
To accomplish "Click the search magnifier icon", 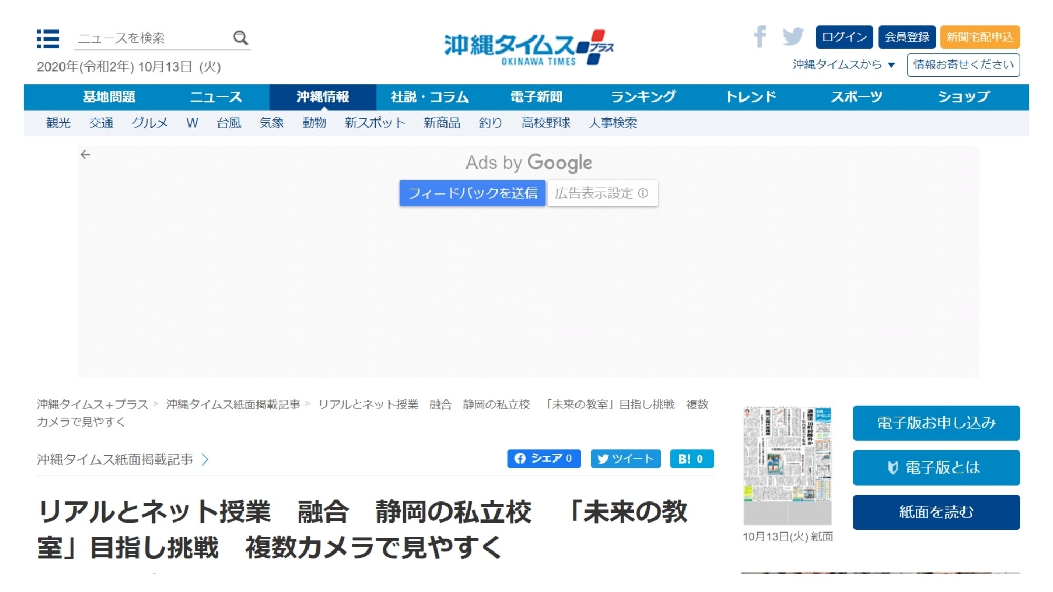I will [x=241, y=38].
